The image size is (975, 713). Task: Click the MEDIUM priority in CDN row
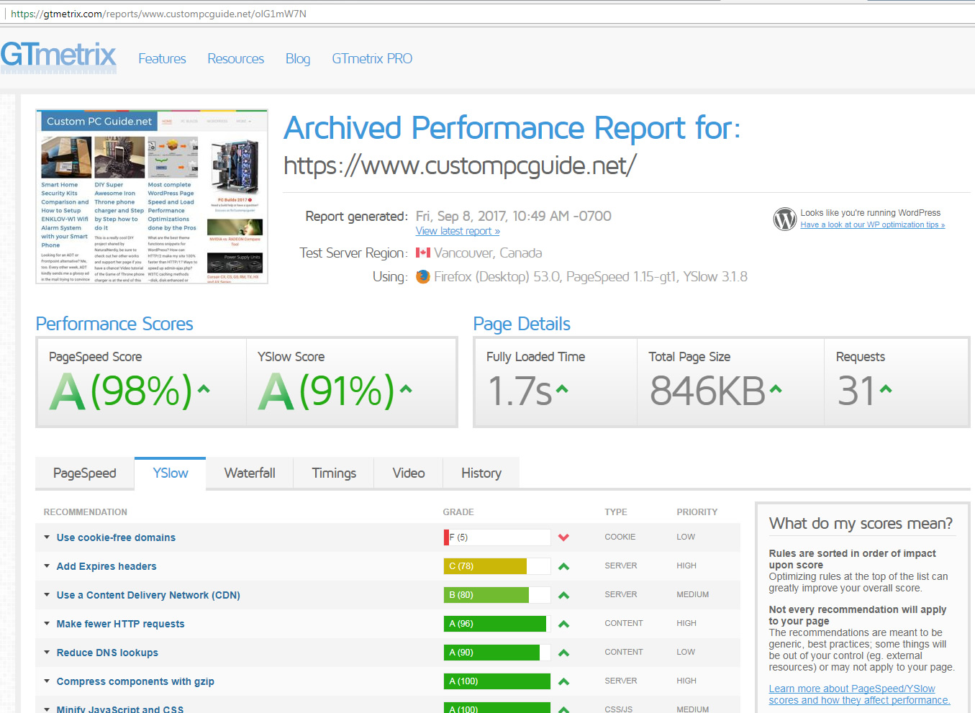[693, 594]
